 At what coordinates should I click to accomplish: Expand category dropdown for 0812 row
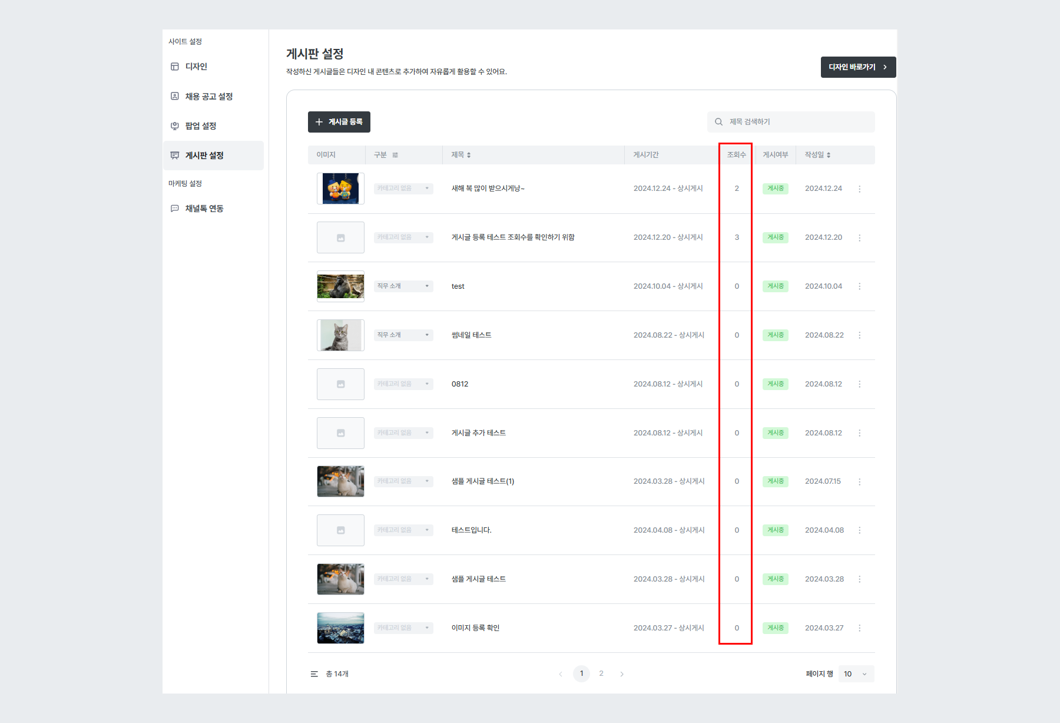coord(403,384)
